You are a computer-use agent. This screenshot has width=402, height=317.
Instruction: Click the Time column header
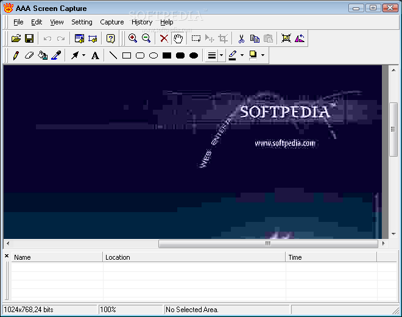tap(331, 257)
